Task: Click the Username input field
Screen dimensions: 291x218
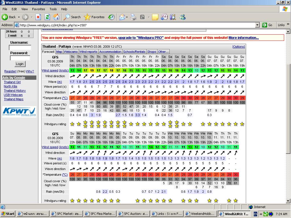Action: tap(20, 48)
